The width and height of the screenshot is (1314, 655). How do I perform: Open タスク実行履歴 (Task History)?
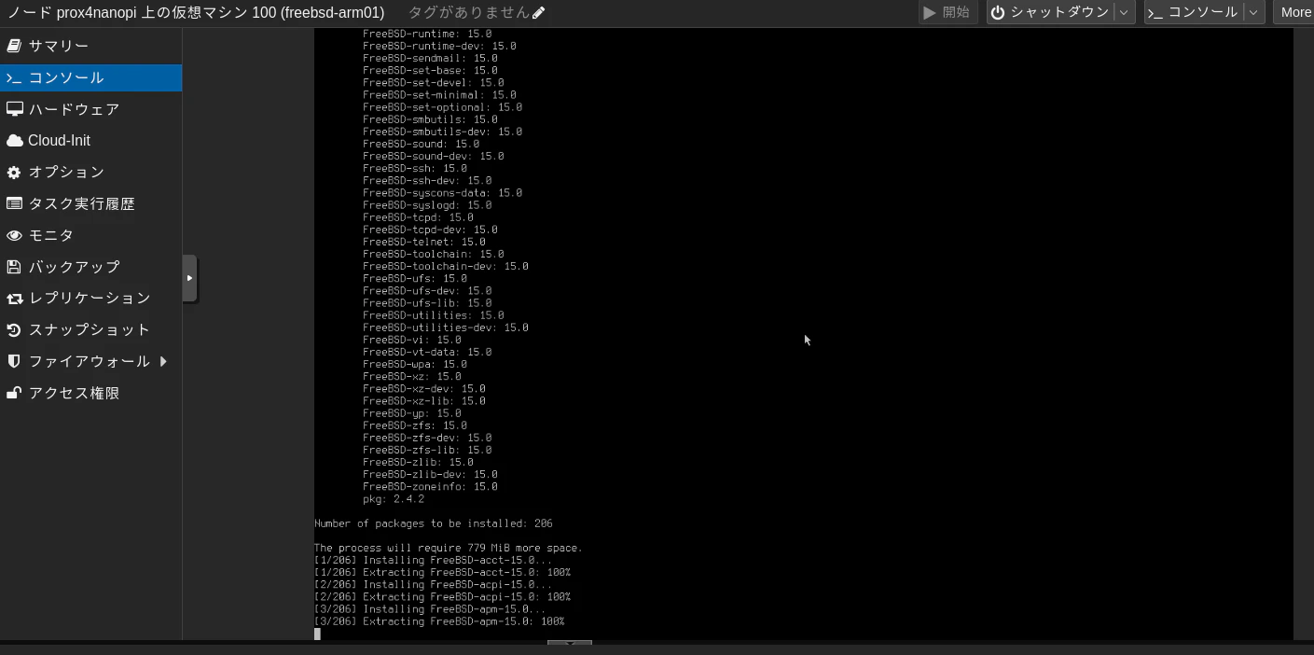pyautogui.click(x=90, y=203)
